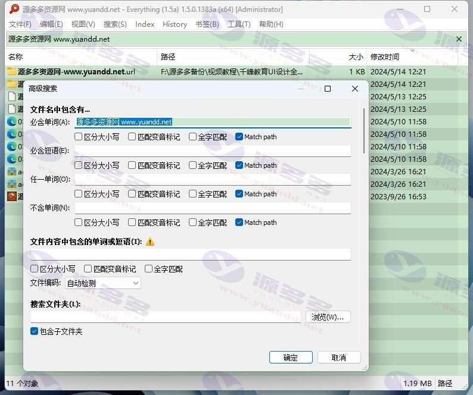Screen dimensions: 473x395
Task: Click the path cell starting F:\源多多备份
Action: (x=231, y=72)
